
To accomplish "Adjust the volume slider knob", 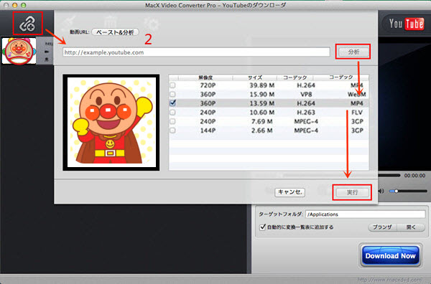I will tap(396, 191).
